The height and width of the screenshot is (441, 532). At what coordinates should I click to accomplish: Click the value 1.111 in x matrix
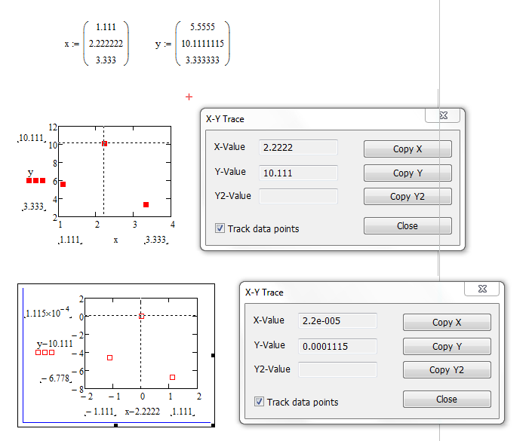(x=106, y=27)
